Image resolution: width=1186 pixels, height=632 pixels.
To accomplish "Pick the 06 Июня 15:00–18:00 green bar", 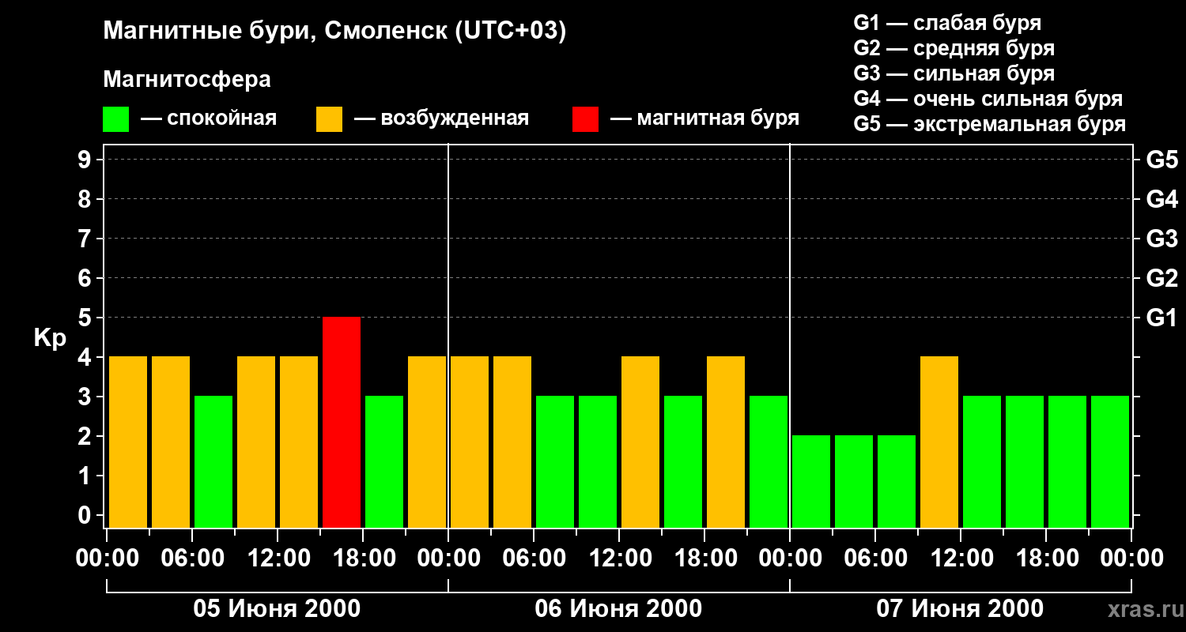I will tap(683, 461).
